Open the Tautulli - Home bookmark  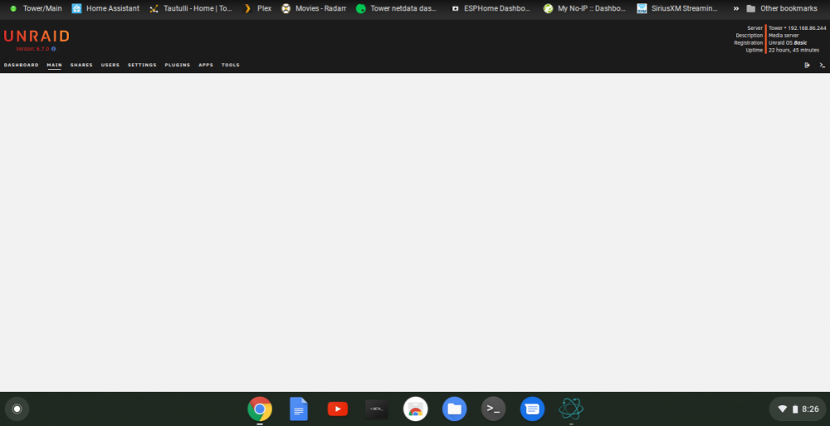191,8
